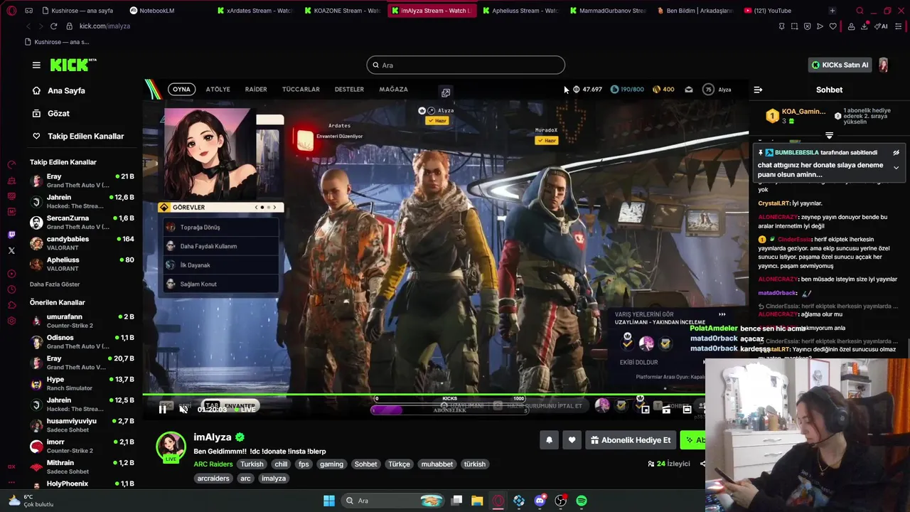Expand Daha Fazla Göster
Screen dimensions: 910x512
(55, 284)
